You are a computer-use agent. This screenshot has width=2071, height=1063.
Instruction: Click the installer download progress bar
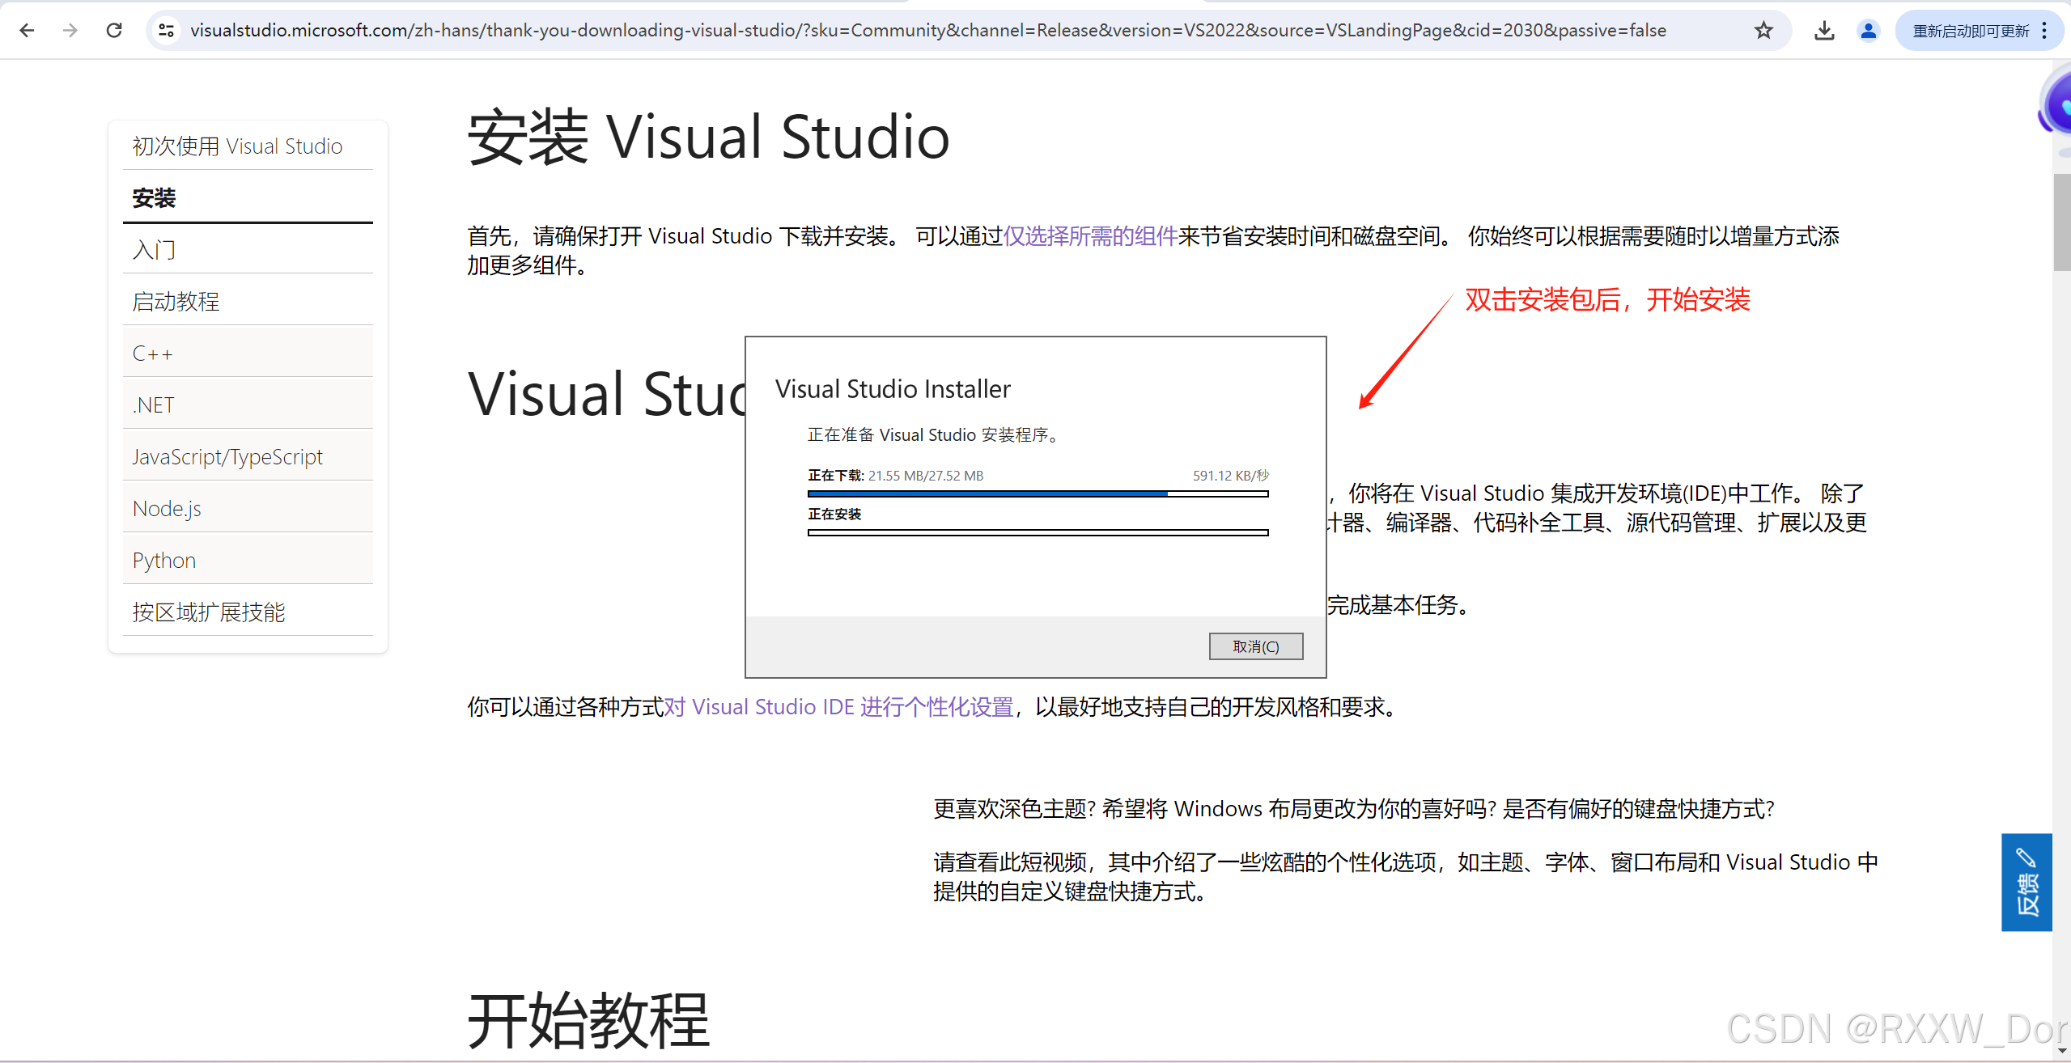(x=1038, y=493)
